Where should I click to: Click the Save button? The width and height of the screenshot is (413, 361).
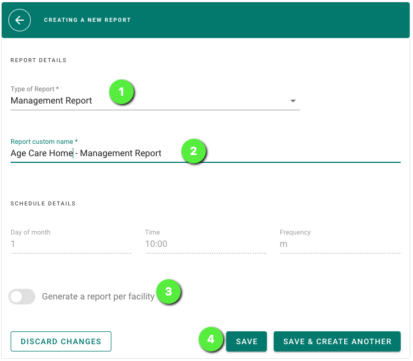click(x=246, y=341)
